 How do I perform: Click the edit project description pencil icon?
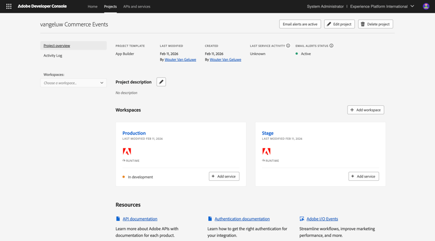pos(161,82)
